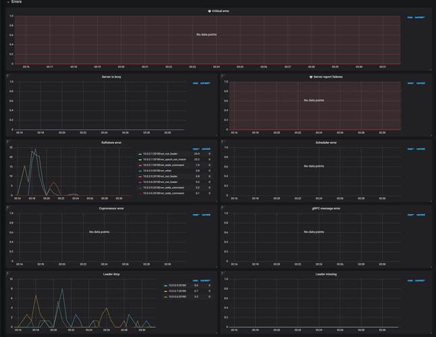
Task: Click resize handle of Critical error panel
Action: coord(430,70)
